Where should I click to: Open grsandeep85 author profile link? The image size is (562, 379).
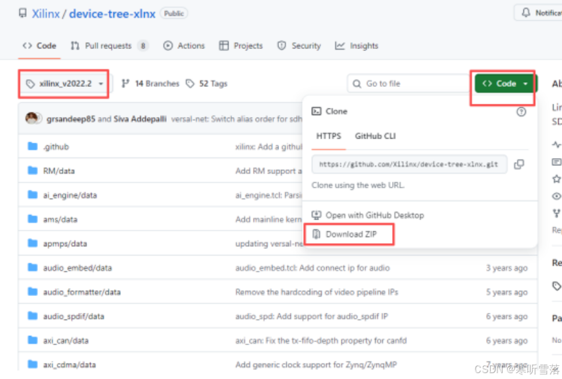click(71, 119)
